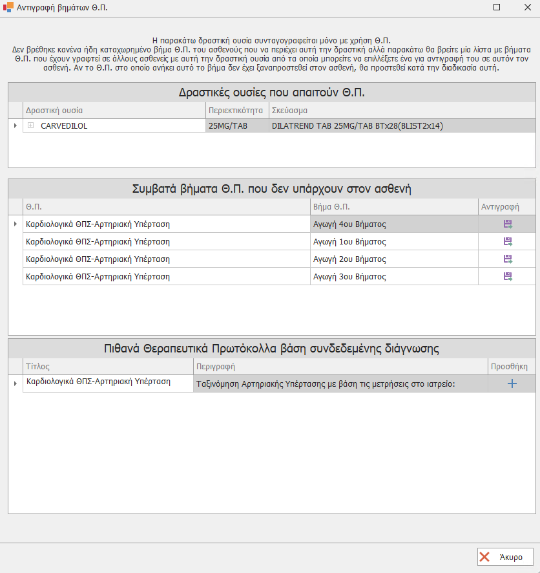
Task: Click the Άκυρο cancel button
Action: (505, 557)
